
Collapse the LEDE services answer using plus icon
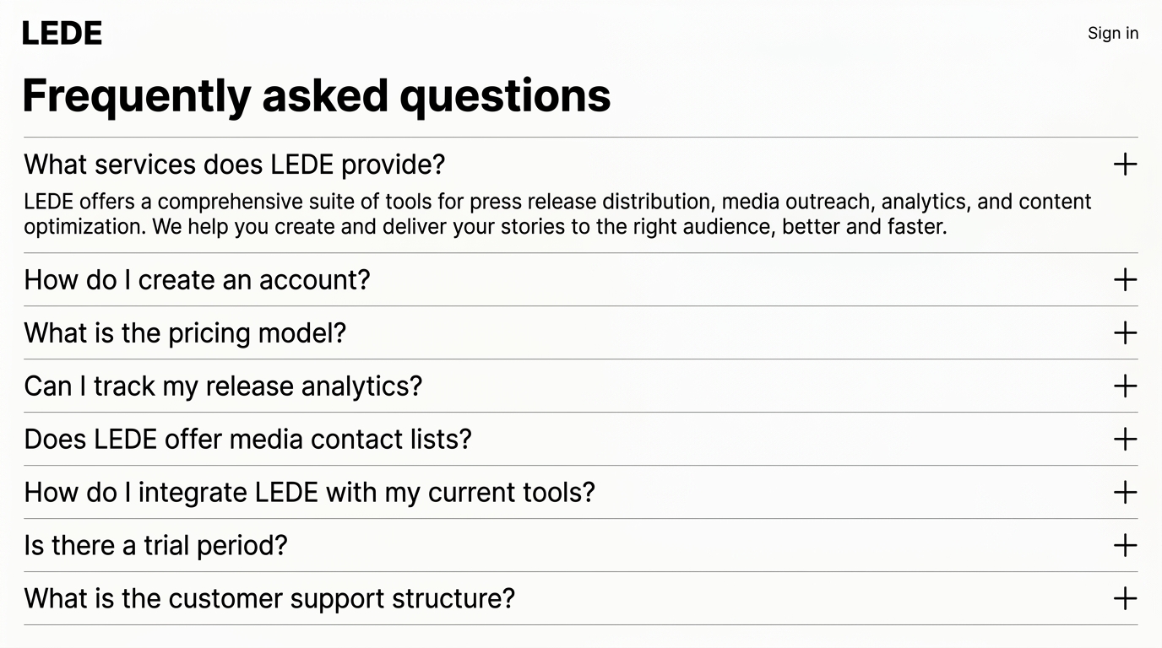point(1125,165)
